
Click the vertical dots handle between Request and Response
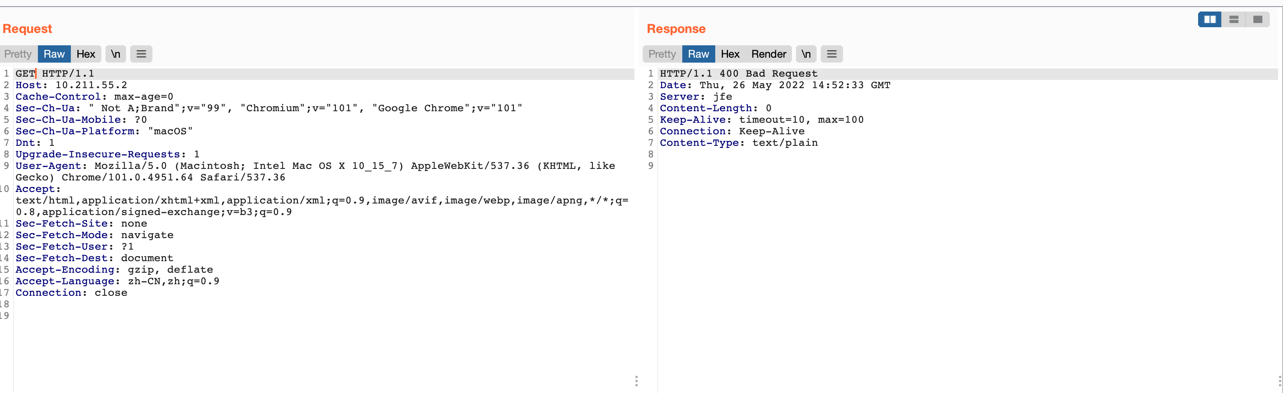point(636,381)
